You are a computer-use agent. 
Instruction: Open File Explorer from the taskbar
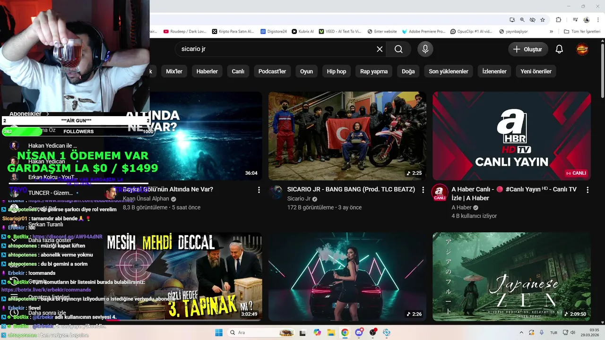pyautogui.click(x=331, y=332)
